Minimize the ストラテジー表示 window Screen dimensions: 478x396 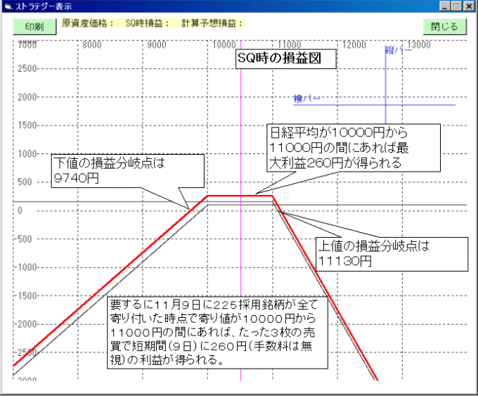pos(444,6)
